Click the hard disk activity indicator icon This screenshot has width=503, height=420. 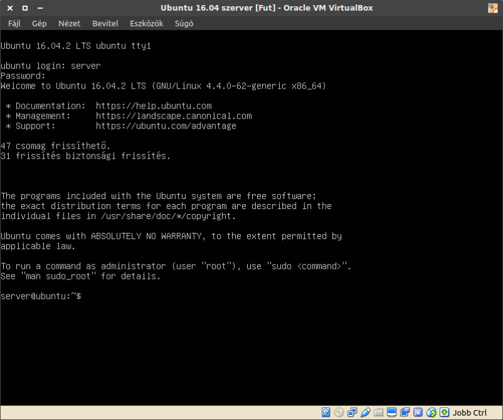326,412
